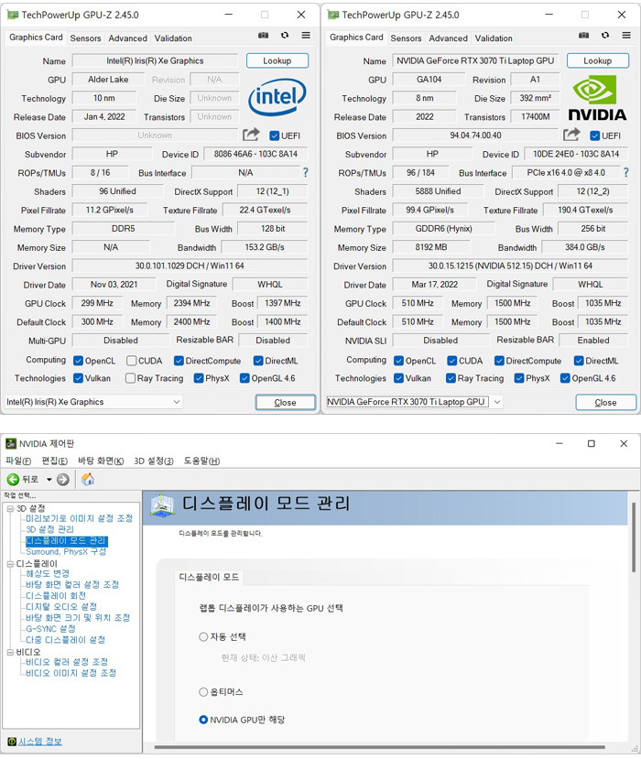Click Bus Interface question mark in Intel window
This screenshot has height=759, width=641.
tap(306, 172)
